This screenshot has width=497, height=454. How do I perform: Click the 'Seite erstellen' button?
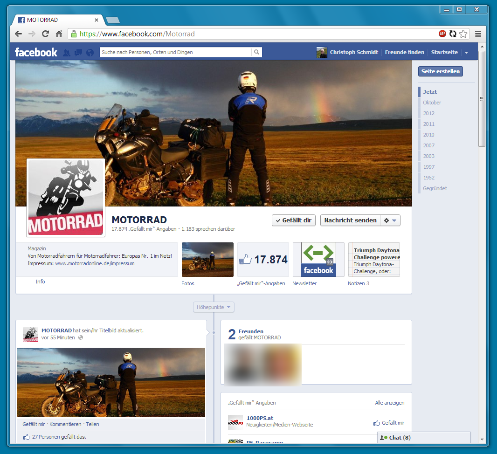pos(440,71)
